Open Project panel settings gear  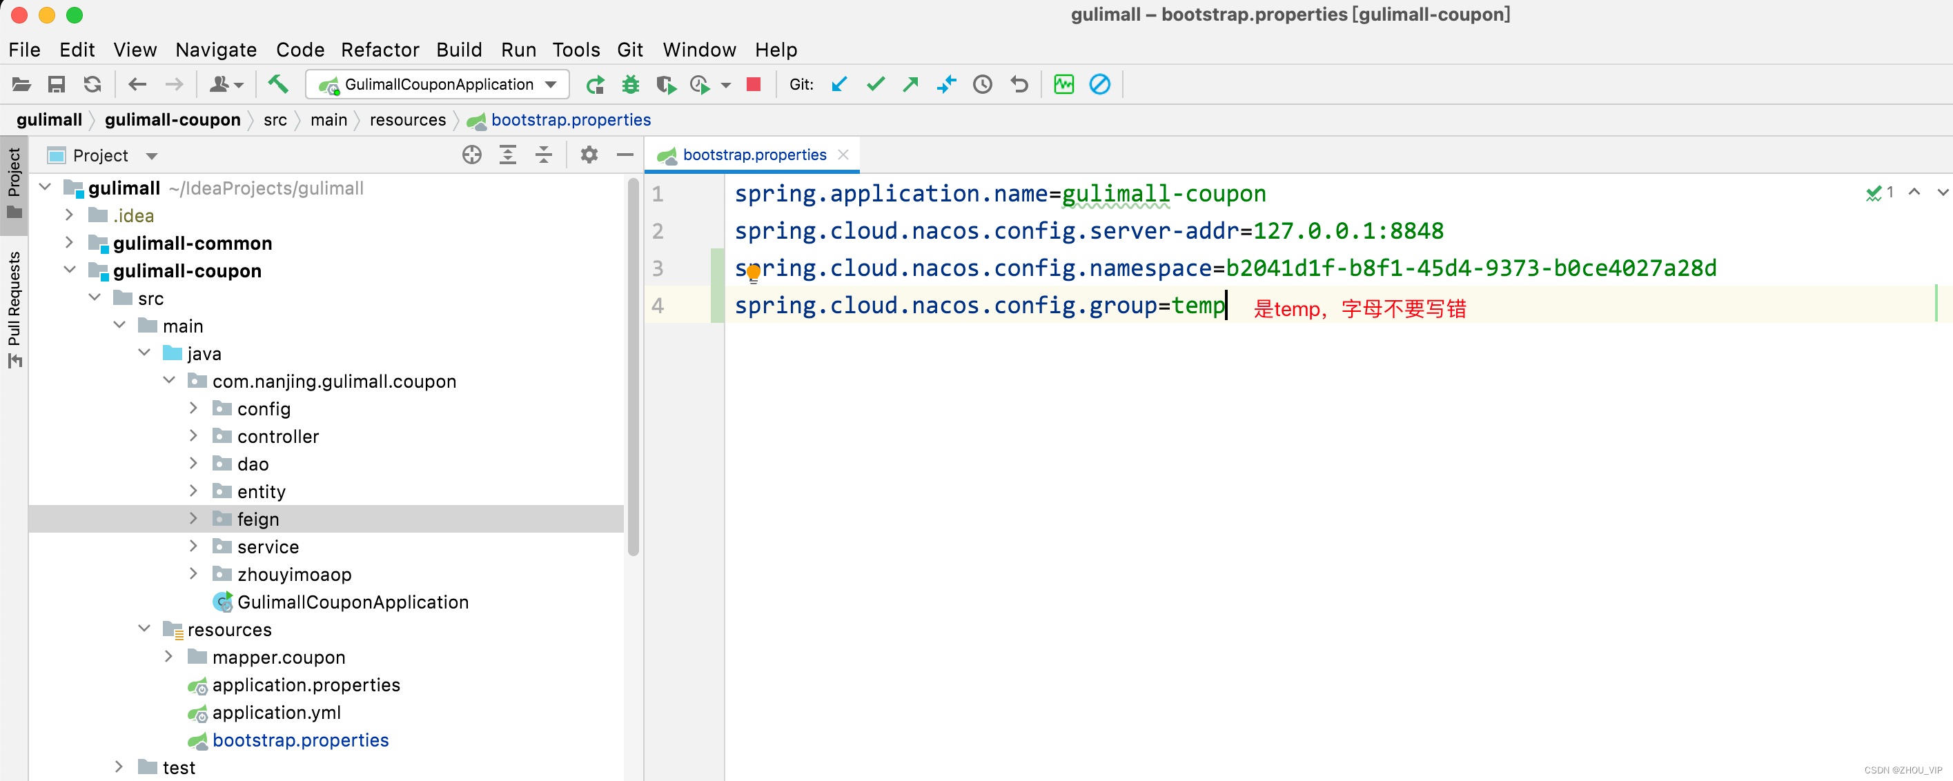pos(589,155)
